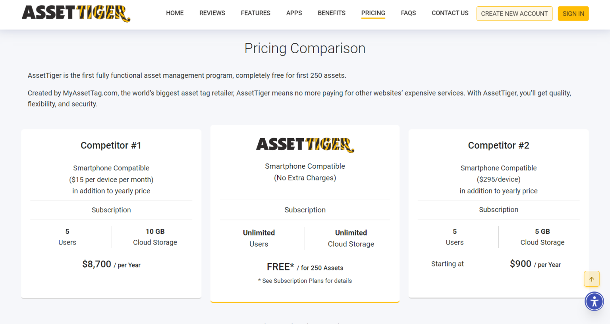This screenshot has height=324, width=610.
Task: Select the Competitor #2 pricing card
Action: tap(498, 213)
